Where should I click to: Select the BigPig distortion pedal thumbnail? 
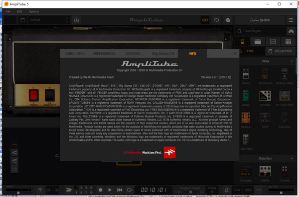point(265,171)
